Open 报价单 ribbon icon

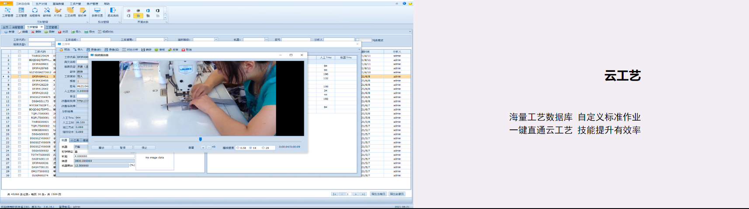[x=82, y=10]
